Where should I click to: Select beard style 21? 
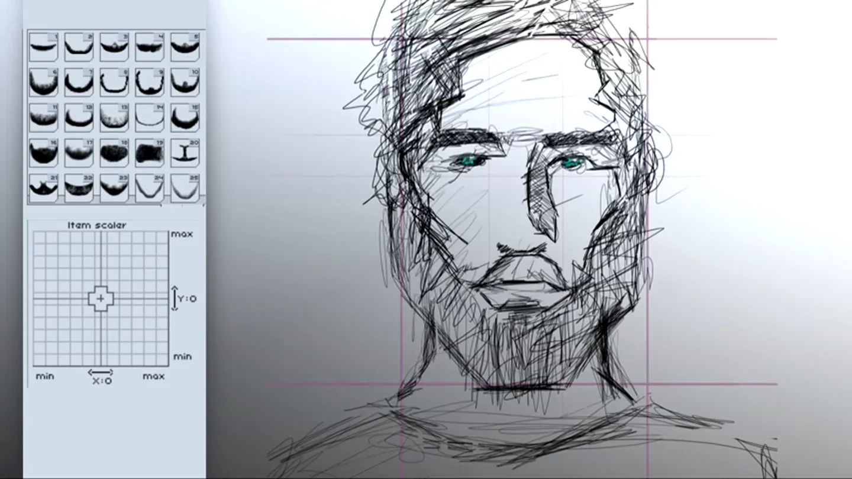pos(43,189)
